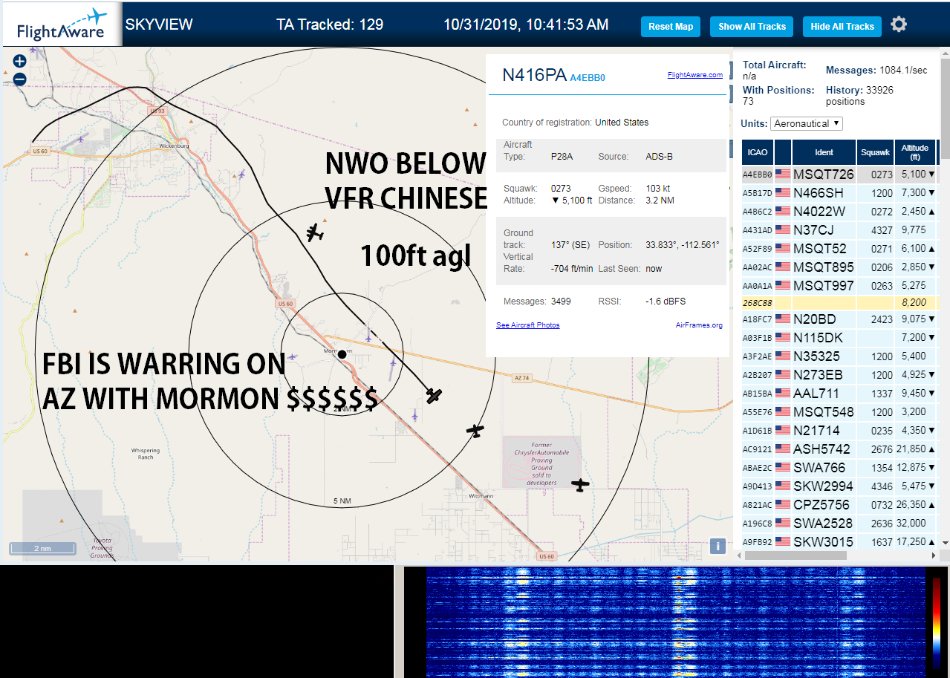
Task: Select the black aircraft icon at track end
Action: coord(435,396)
